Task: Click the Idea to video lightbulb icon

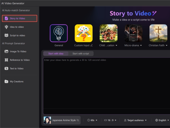Action: pos(6,27)
